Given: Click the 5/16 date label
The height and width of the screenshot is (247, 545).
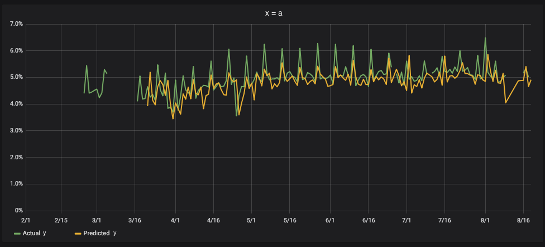Looking at the screenshot, I should pos(289,221).
